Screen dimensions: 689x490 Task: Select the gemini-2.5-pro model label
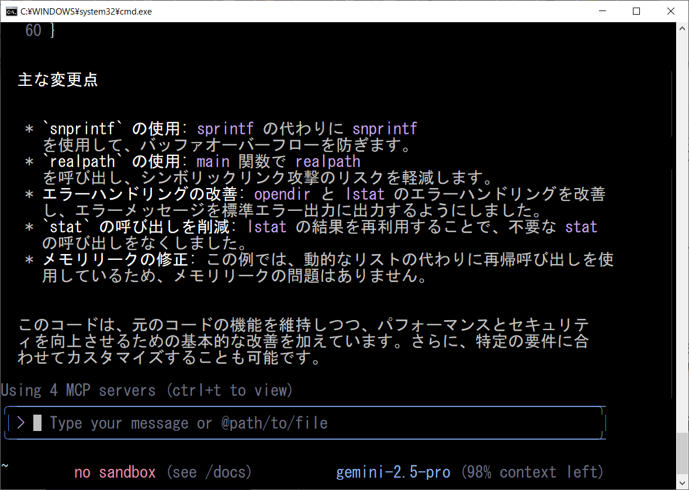pos(393,472)
